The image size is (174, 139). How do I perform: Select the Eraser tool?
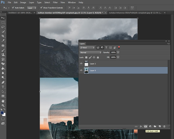pos(3,64)
